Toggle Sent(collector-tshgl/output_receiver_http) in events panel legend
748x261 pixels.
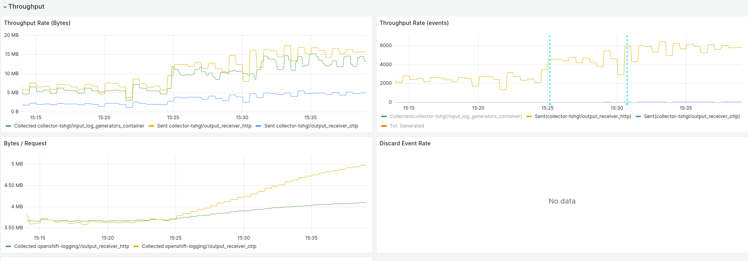coord(583,116)
